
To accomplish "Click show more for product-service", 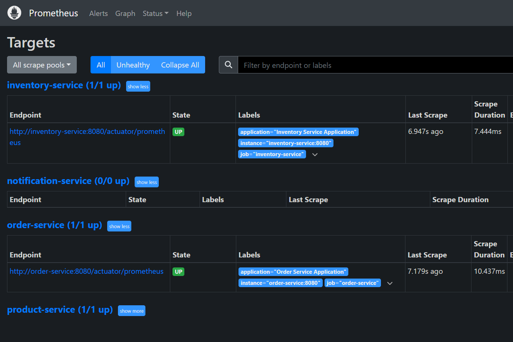I will pos(131,310).
